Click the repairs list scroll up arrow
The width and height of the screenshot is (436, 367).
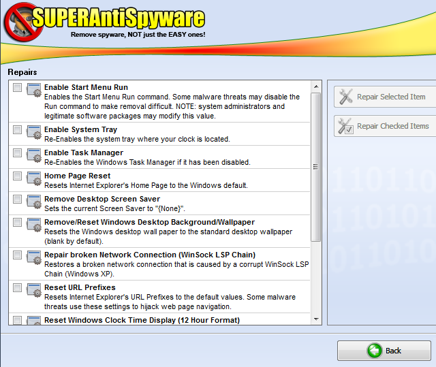click(315, 86)
